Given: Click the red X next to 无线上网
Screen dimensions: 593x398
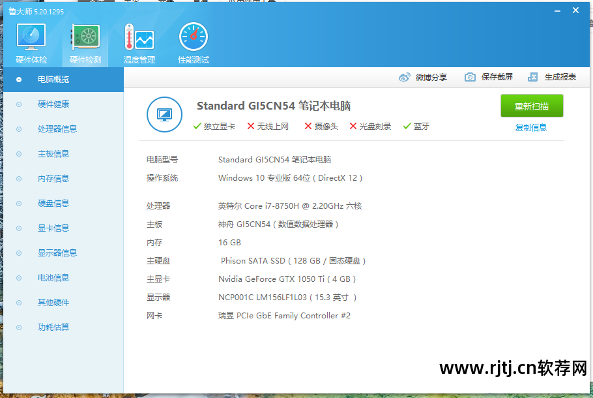Looking at the screenshot, I should (x=250, y=126).
